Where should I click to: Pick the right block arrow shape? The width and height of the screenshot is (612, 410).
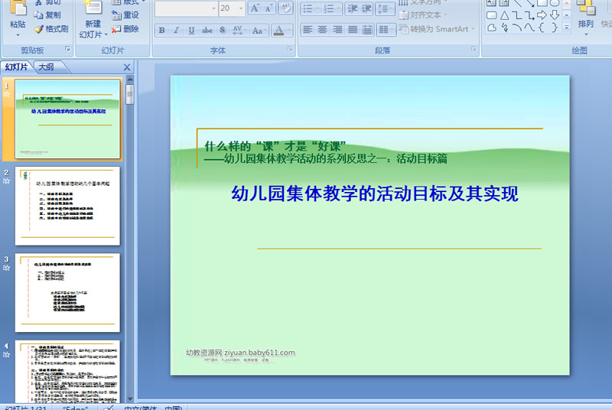(x=542, y=15)
